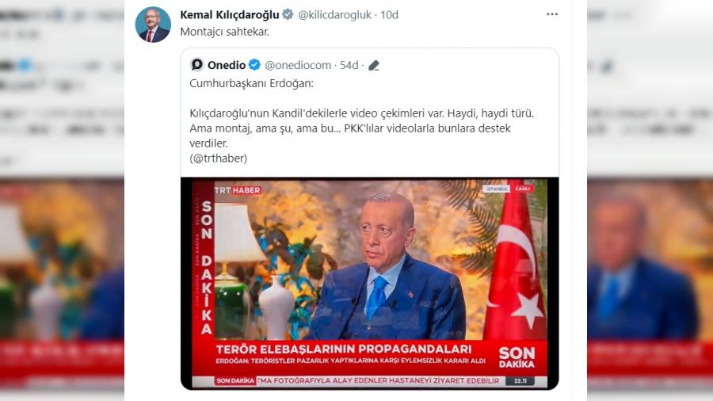
Task: Click the TERÖR ELEBAŞLARININ PROPAGANDALARI headline banner
Action: 344,349
